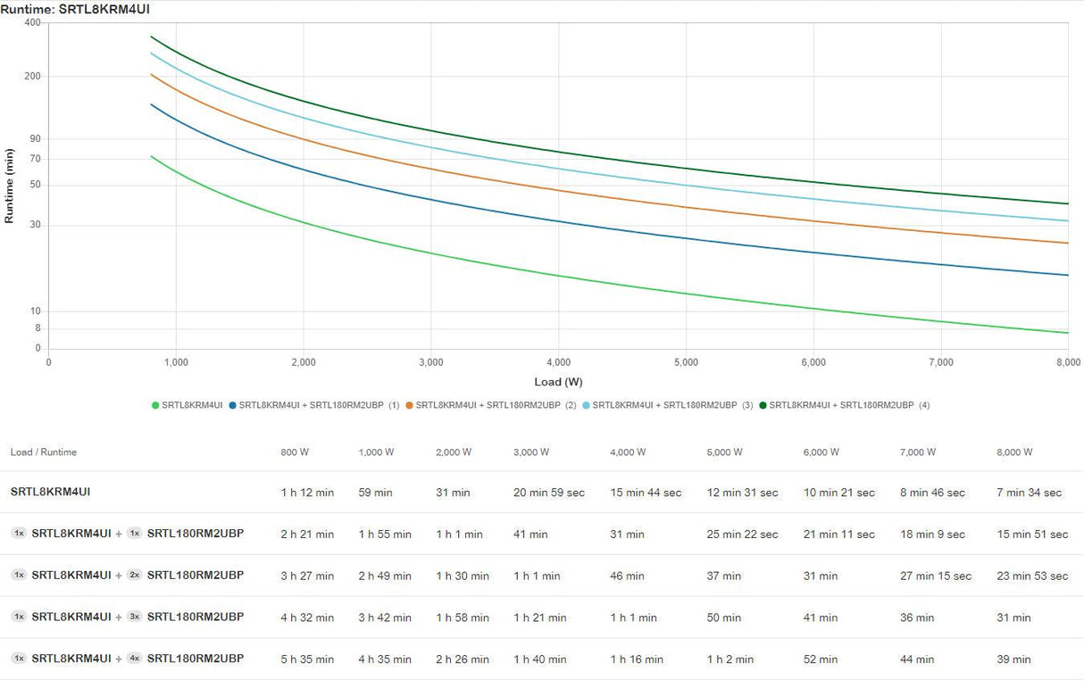Click the orange dot in the chart legend
Viewport: 1084px width, 688px height.
tap(410, 405)
